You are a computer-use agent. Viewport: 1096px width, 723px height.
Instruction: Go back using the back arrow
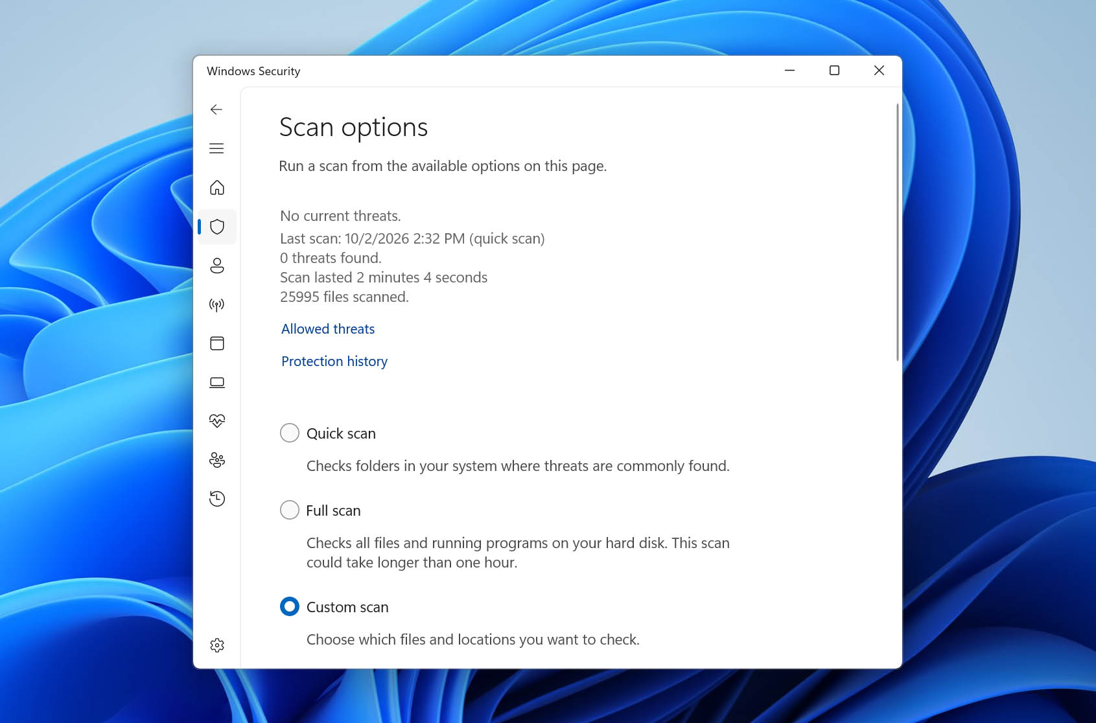click(216, 109)
